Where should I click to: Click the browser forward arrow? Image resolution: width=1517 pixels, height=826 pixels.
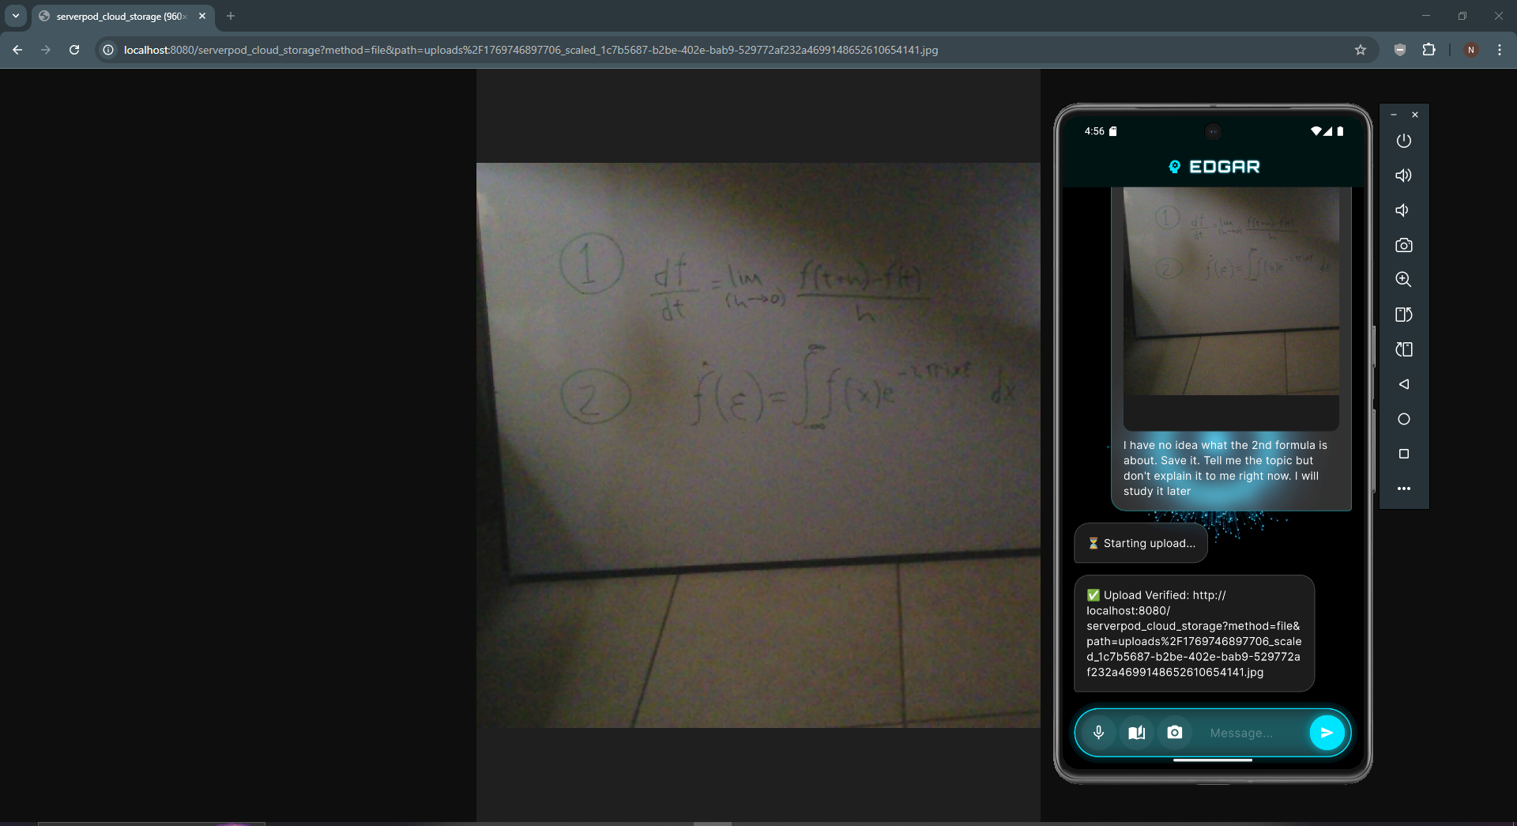point(46,50)
